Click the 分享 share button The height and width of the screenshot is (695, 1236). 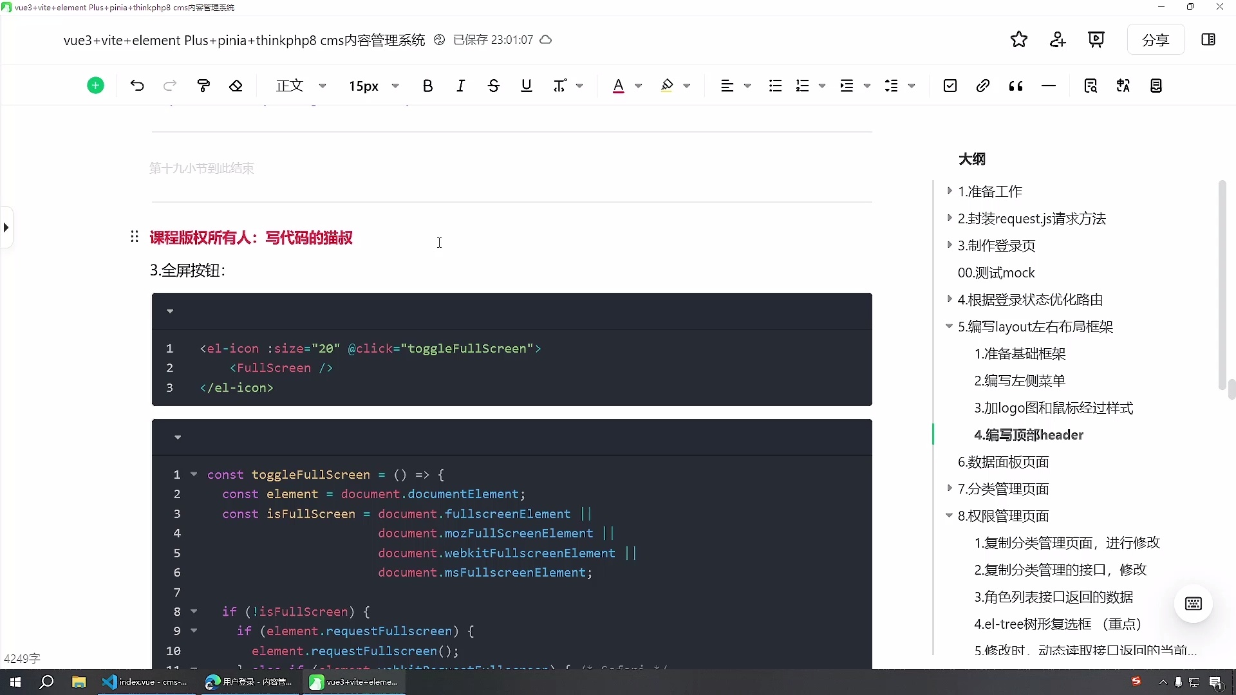coord(1156,40)
